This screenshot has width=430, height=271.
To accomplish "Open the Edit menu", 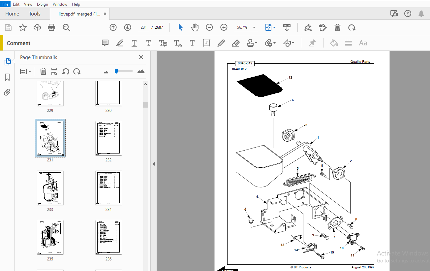I will pyautogui.click(x=16, y=4).
